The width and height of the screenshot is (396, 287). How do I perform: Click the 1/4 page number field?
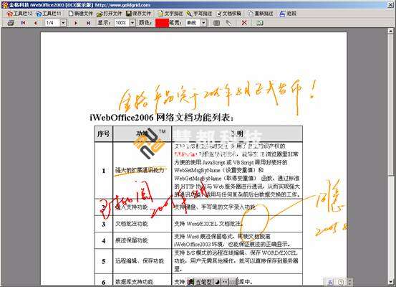(52, 23)
